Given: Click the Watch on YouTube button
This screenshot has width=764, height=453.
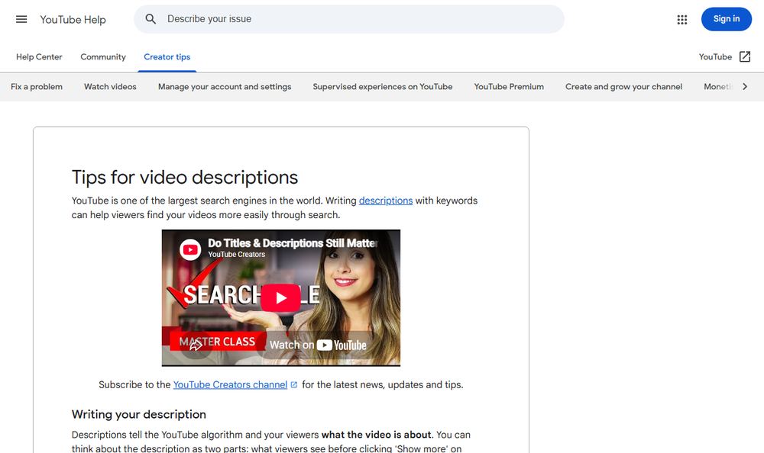Looking at the screenshot, I should [x=318, y=345].
